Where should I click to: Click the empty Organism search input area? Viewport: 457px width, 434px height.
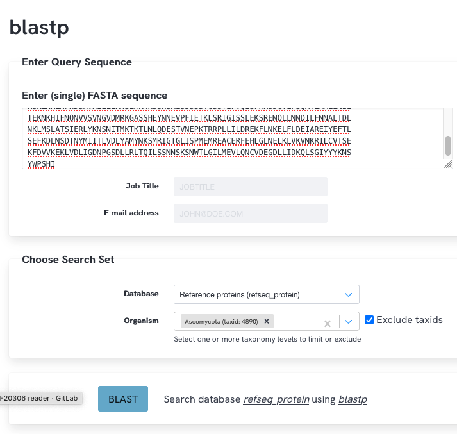click(298, 321)
